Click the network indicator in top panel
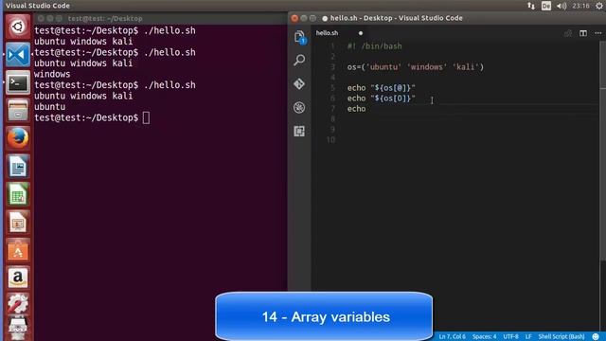The height and width of the screenshot is (341, 606). click(531, 6)
